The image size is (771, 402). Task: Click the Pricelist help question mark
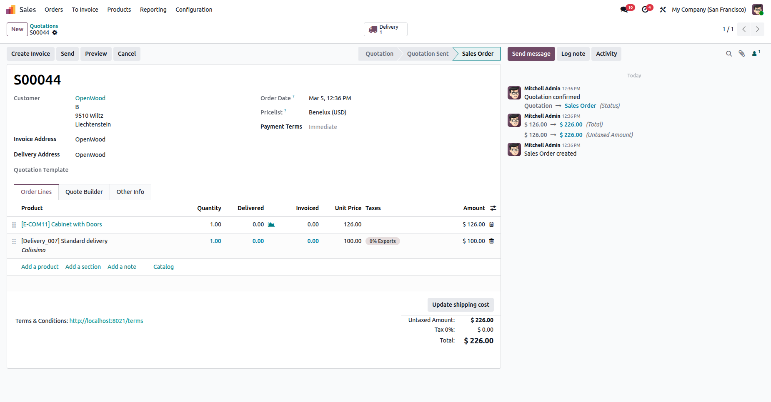pyautogui.click(x=285, y=111)
